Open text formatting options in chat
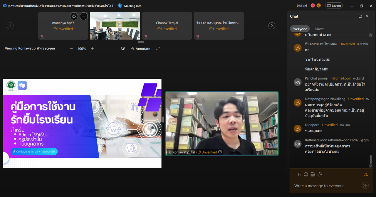 299,174
